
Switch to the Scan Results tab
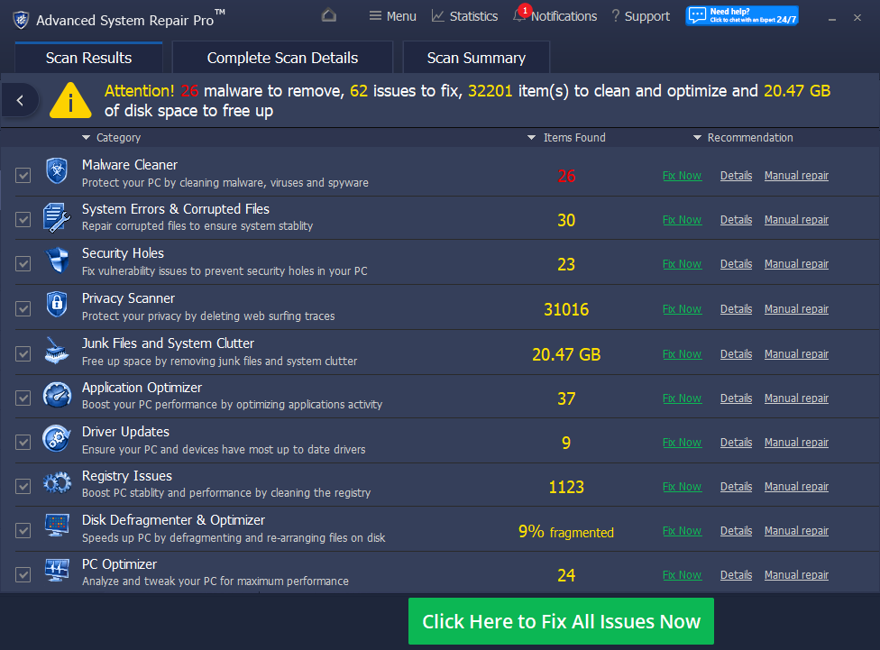tap(88, 58)
